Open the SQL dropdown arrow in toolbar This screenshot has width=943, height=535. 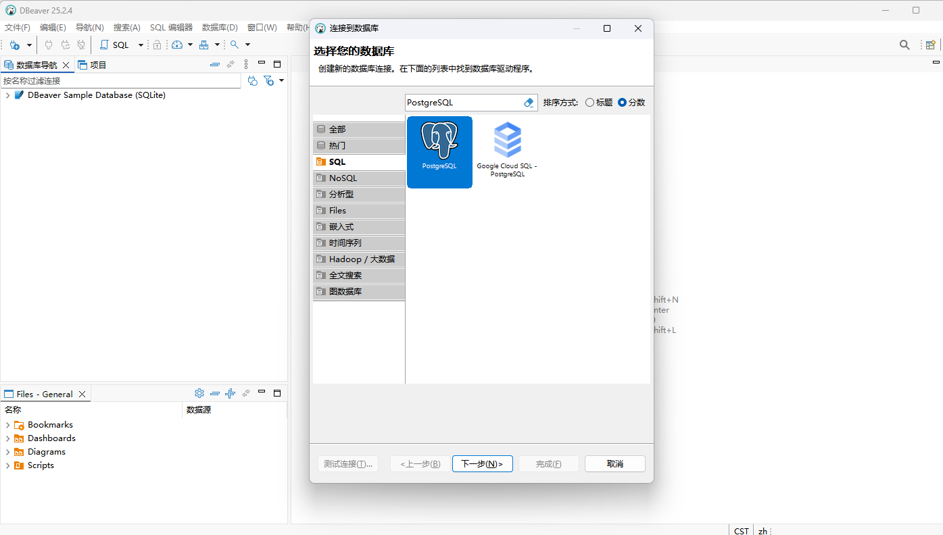(141, 45)
